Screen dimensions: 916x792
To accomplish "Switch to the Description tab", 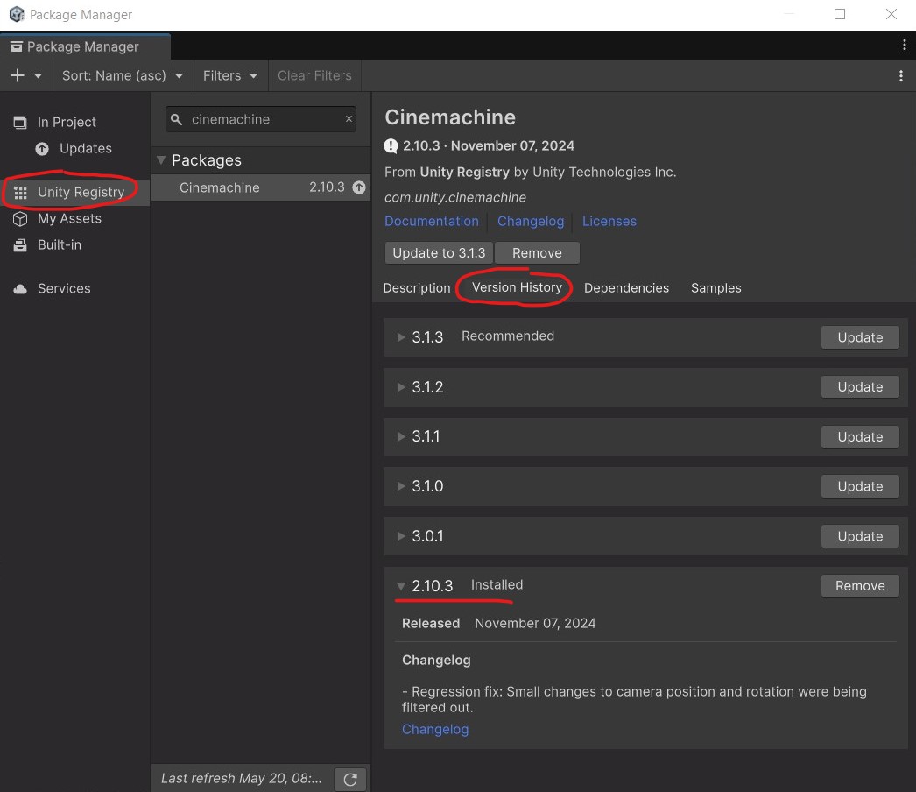I will pyautogui.click(x=417, y=288).
